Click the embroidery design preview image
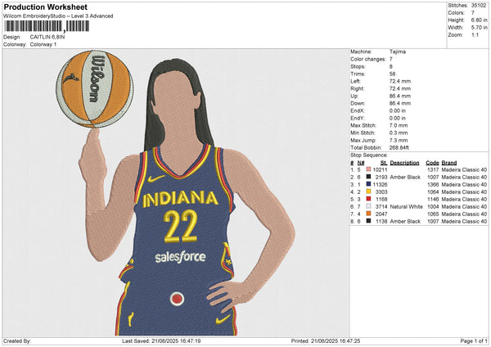The height and width of the screenshot is (347, 491). (176, 192)
